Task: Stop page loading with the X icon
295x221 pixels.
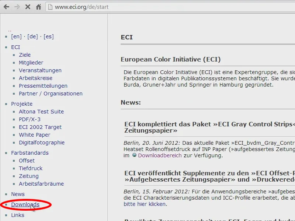Action: pyautogui.click(x=28, y=7)
